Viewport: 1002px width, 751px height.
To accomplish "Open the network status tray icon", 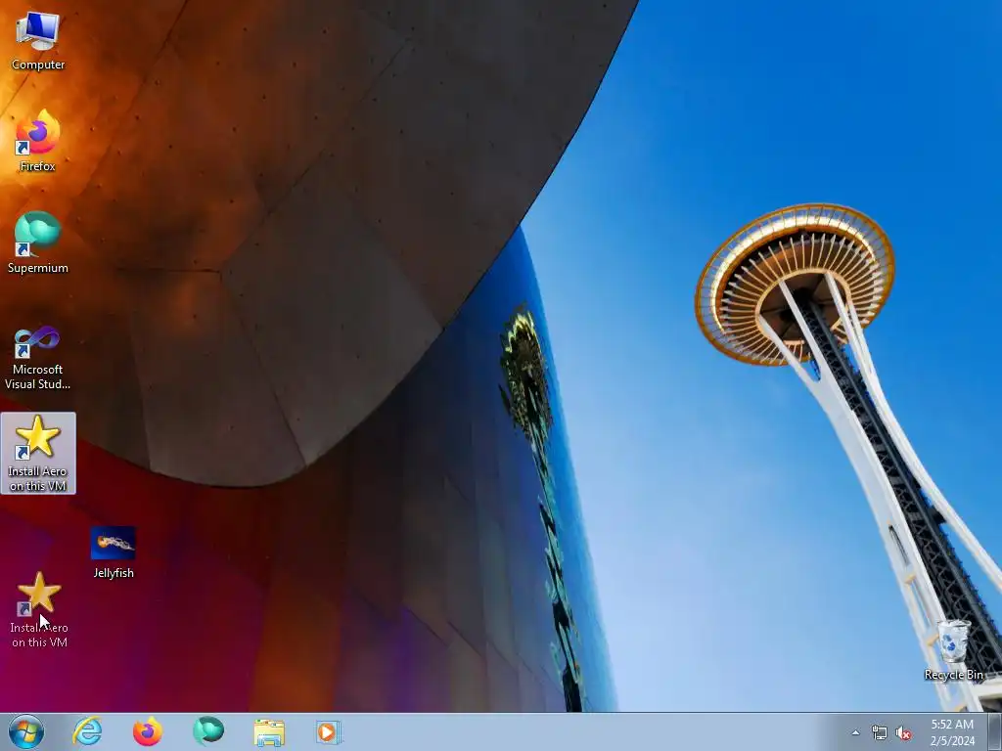I will click(x=880, y=733).
